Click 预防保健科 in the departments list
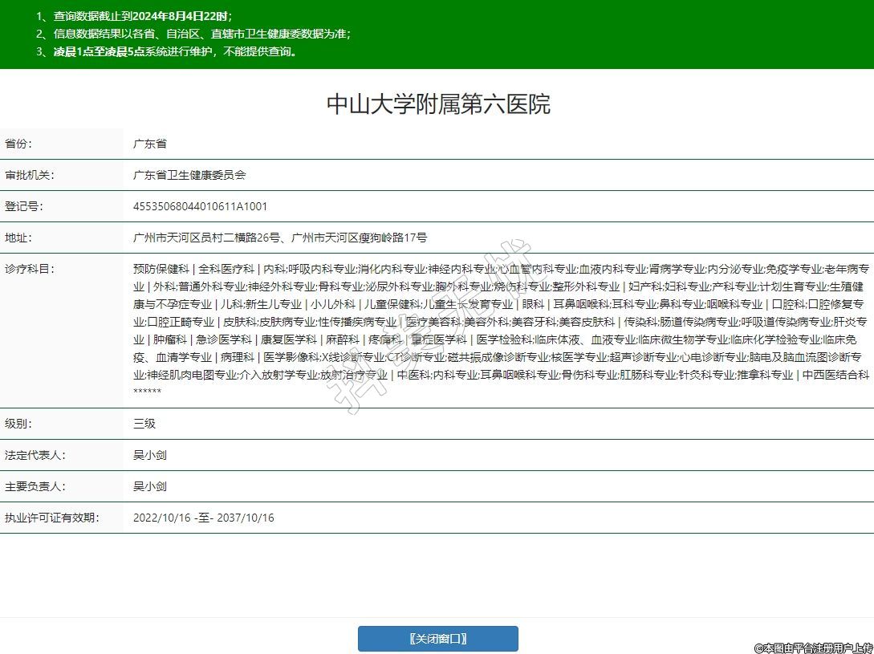 [161, 269]
